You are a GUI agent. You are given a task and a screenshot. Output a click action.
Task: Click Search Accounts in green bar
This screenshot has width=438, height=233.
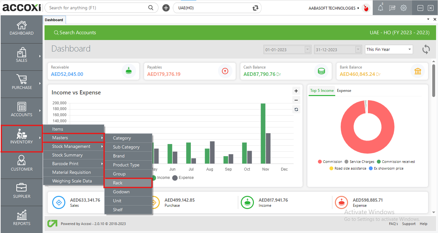tap(75, 33)
